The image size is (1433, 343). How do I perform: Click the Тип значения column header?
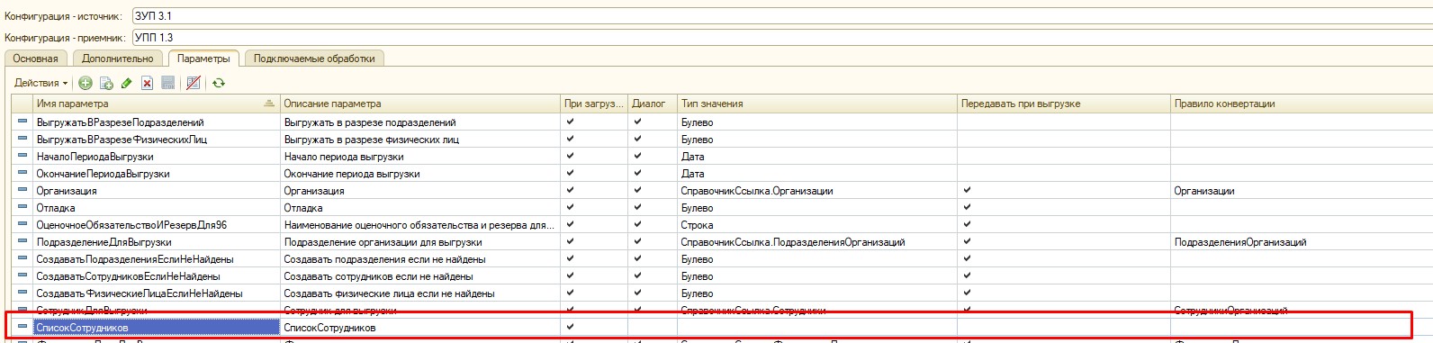tap(817, 104)
